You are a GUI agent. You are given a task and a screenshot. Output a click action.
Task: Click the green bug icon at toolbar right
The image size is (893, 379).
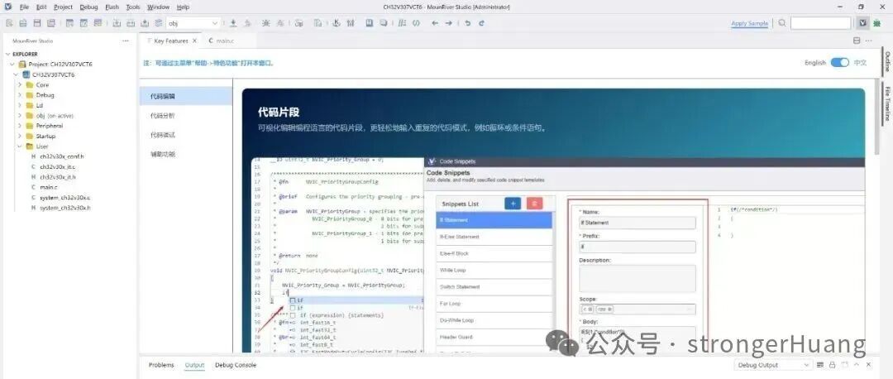[x=876, y=23]
